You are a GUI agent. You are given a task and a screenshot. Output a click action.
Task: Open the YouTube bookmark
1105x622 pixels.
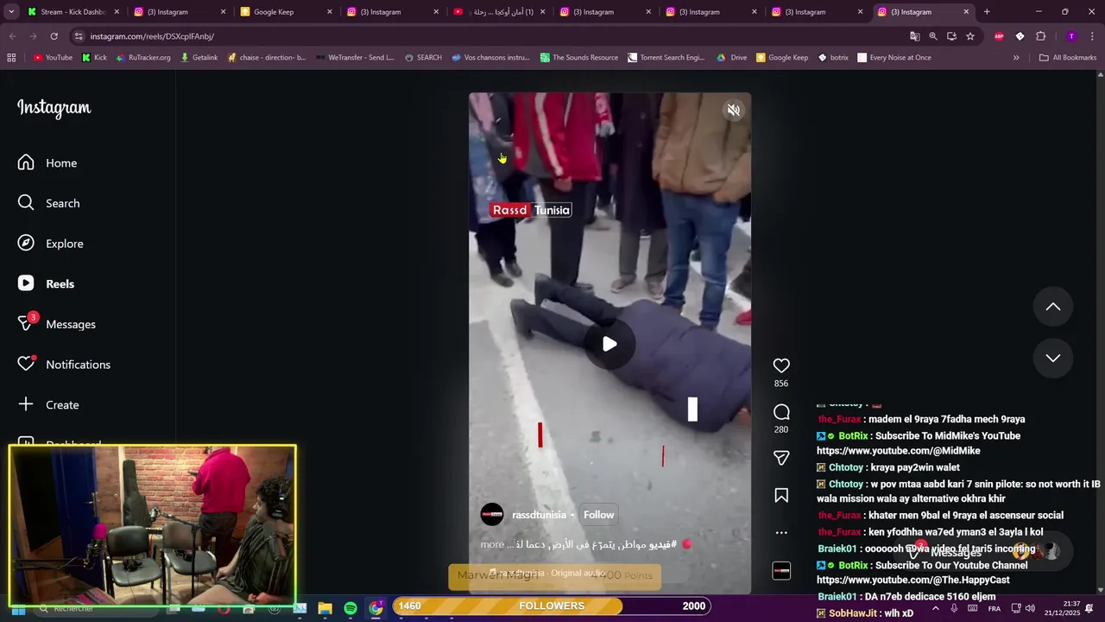tap(53, 58)
